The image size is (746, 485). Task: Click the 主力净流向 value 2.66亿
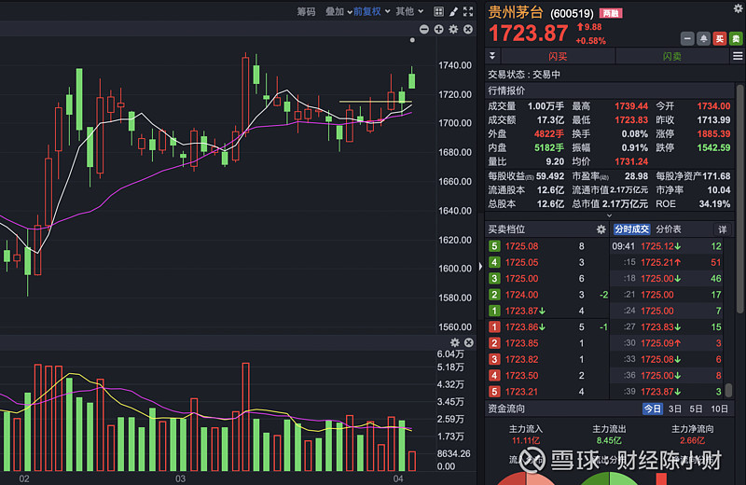point(692,440)
